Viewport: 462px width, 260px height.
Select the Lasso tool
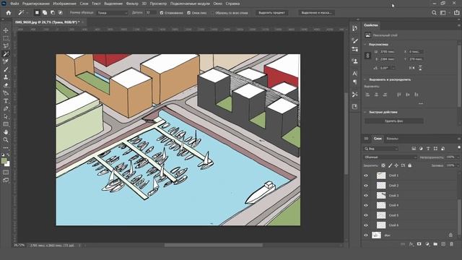click(6, 46)
